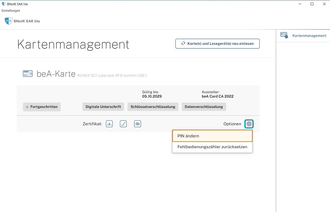The width and height of the screenshot is (330, 212).
Task: Click the Kartenmanagement sidebar icon
Action: pos(284,35)
